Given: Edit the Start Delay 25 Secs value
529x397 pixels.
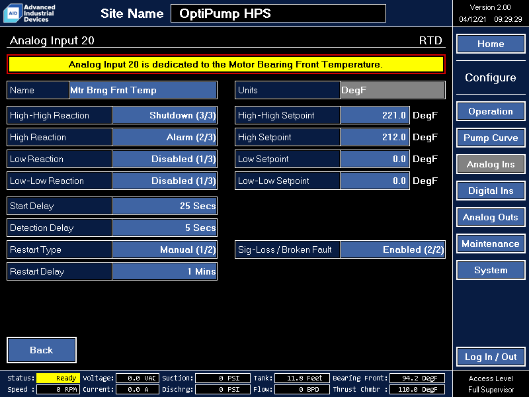Looking at the screenshot, I should pyautogui.click(x=165, y=206).
